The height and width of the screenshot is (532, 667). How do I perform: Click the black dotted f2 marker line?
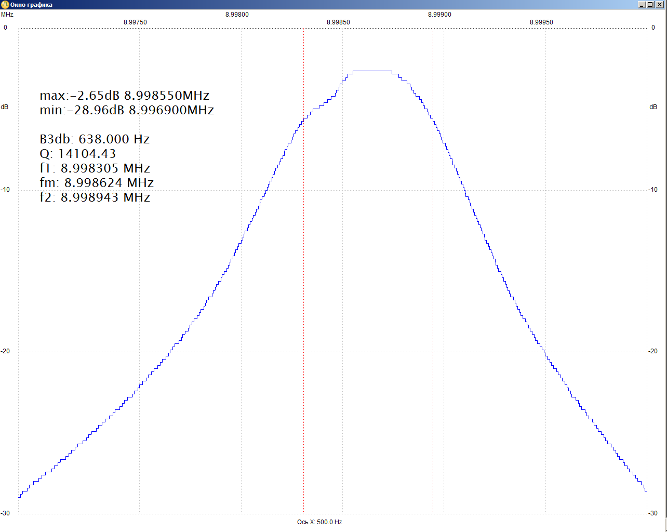coord(433,312)
